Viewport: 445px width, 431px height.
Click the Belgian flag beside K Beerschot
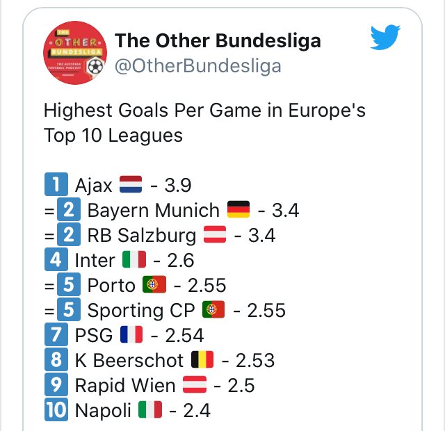202,361
